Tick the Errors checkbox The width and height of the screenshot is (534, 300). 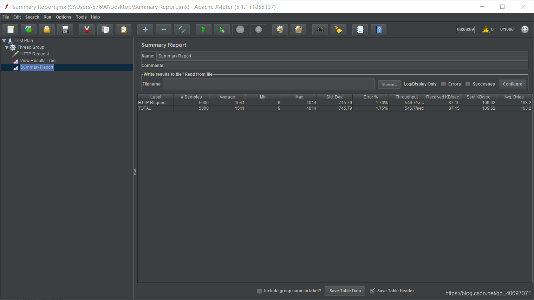(x=443, y=84)
